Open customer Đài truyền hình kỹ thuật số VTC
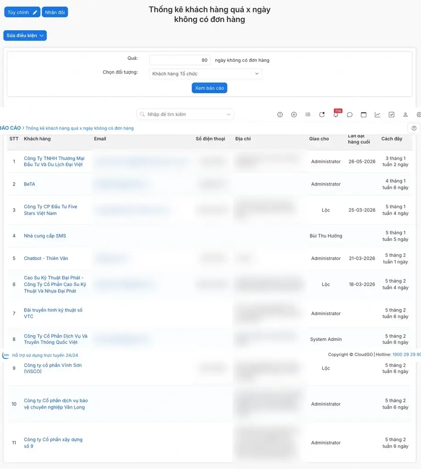Viewport: 421px width, 469px height. (53, 313)
